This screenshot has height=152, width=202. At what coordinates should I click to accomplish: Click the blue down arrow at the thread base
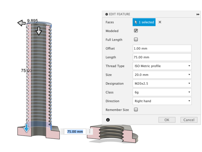coord(27,128)
